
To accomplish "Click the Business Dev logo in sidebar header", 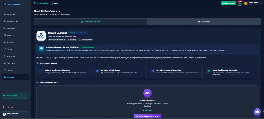I will tap(5, 4).
